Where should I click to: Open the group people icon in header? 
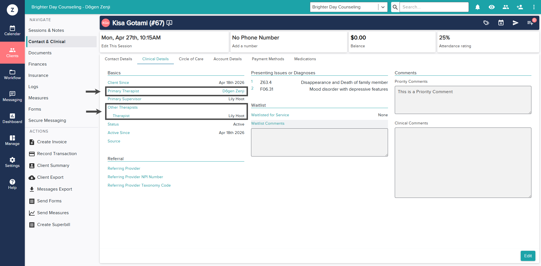click(506, 7)
